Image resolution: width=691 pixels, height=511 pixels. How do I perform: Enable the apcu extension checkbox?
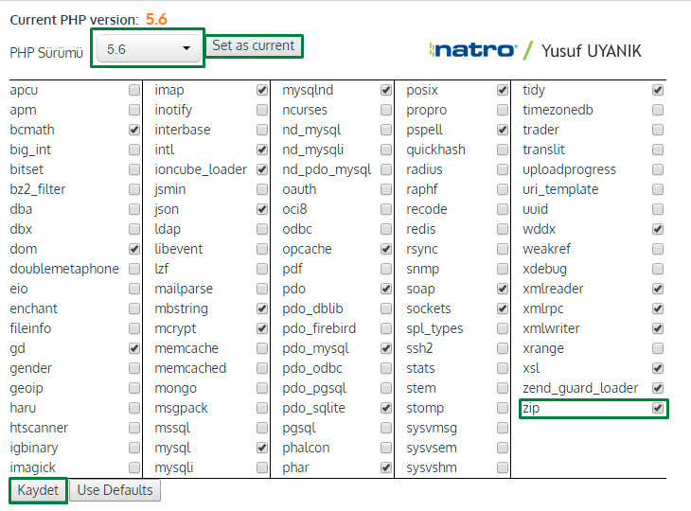134,90
